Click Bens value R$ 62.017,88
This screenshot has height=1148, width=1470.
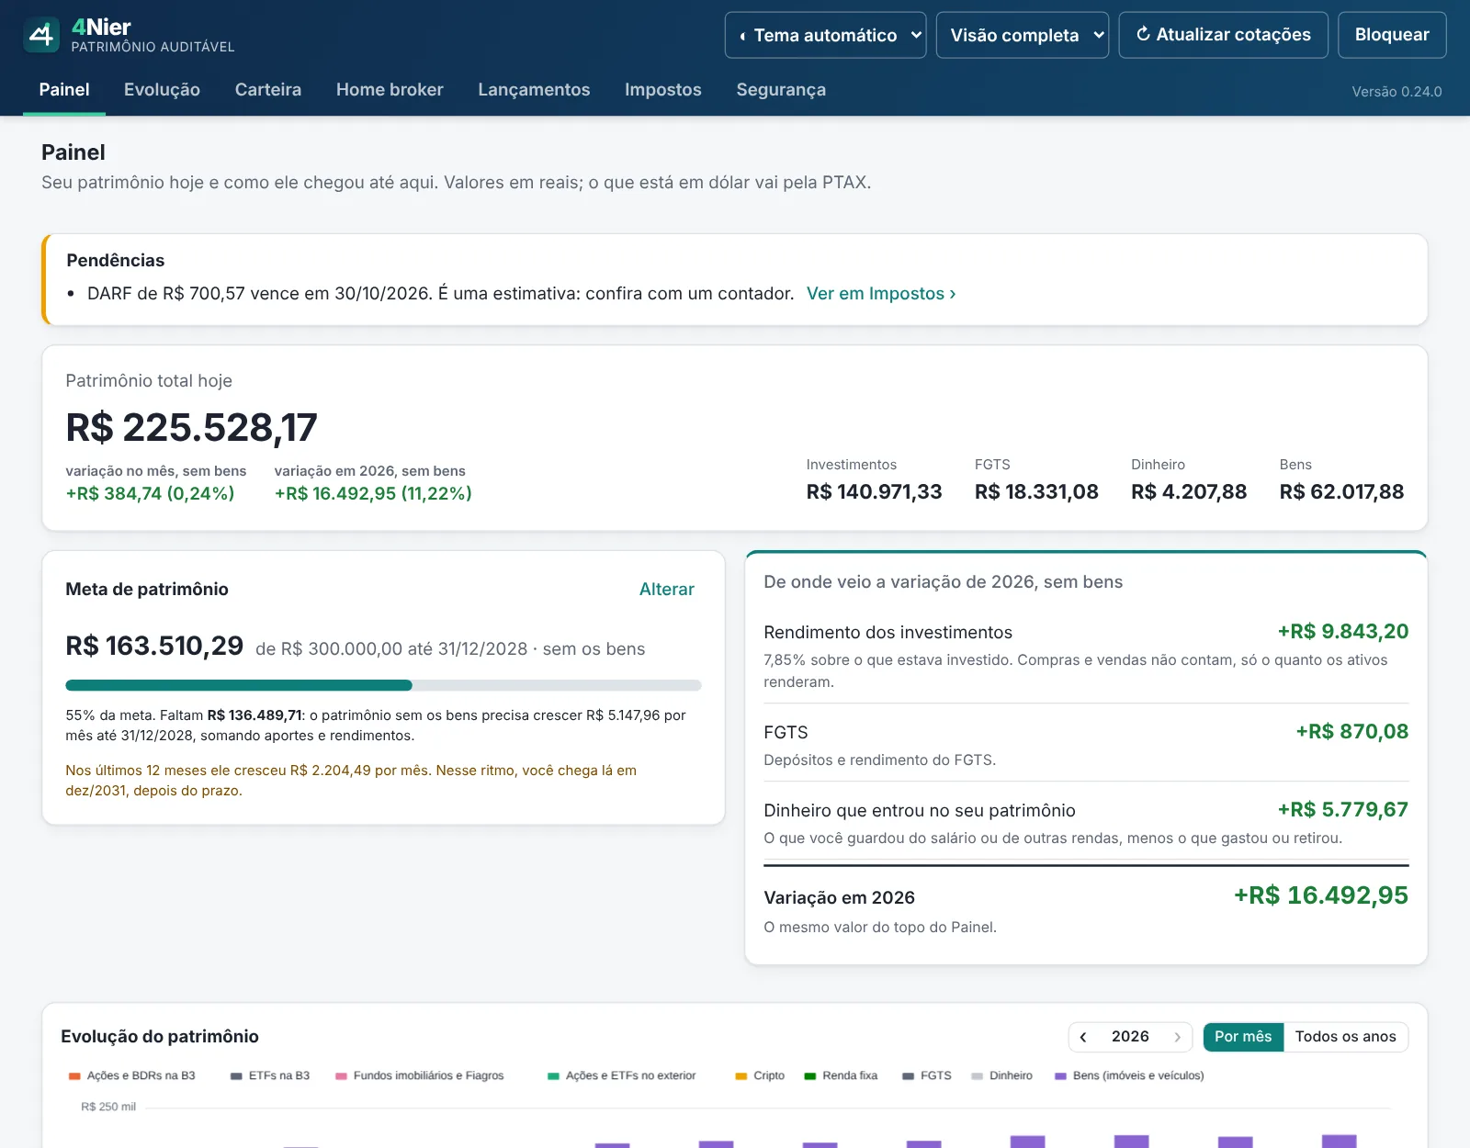[x=1341, y=492]
